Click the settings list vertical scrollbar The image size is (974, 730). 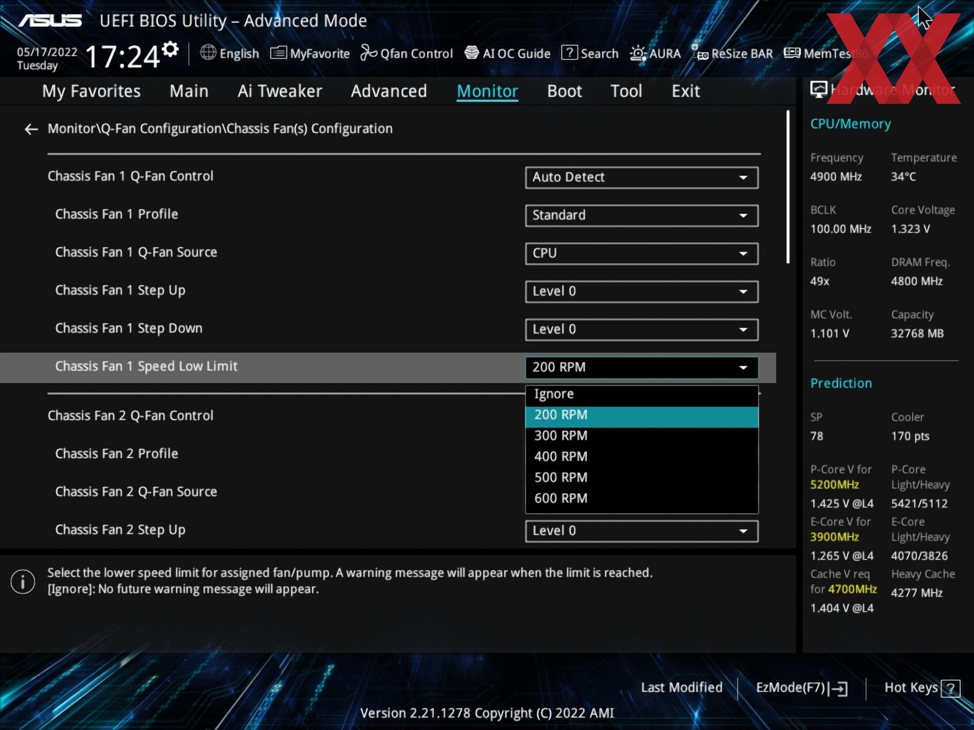[788, 187]
